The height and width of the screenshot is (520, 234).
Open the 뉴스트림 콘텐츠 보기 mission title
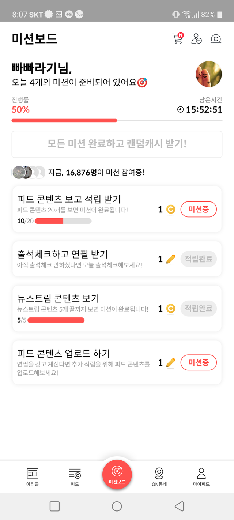[x=58, y=298]
